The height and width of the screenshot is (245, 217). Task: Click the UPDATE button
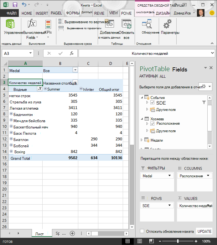(204, 231)
